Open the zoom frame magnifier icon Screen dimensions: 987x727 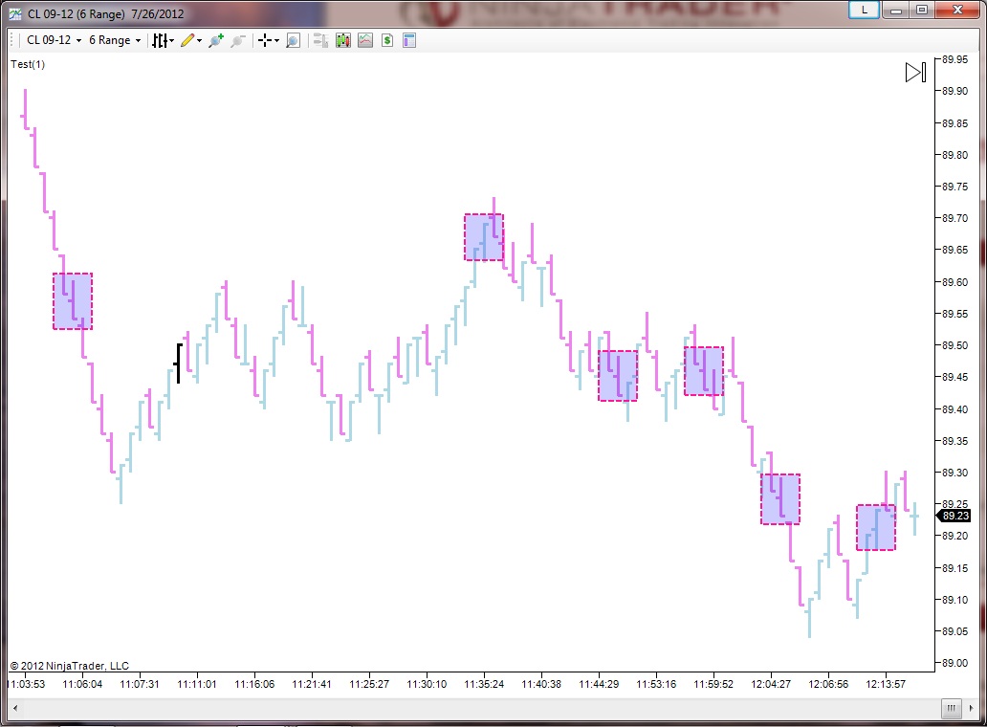(293, 41)
